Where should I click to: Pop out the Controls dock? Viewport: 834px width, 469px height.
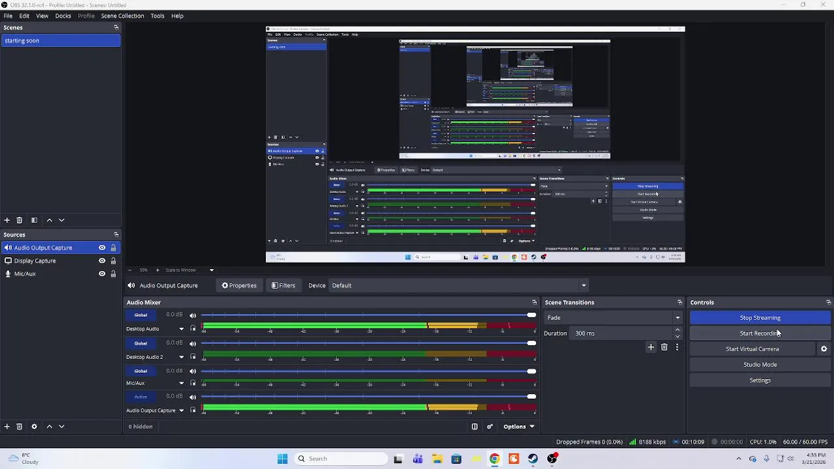coord(828,302)
